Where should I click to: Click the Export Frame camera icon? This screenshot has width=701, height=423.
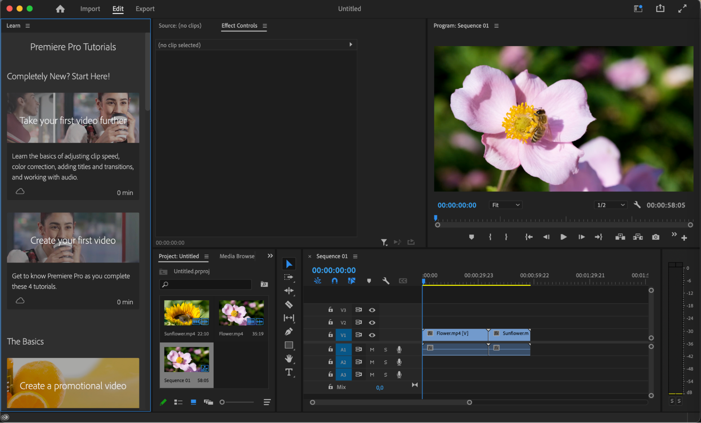[x=655, y=237]
